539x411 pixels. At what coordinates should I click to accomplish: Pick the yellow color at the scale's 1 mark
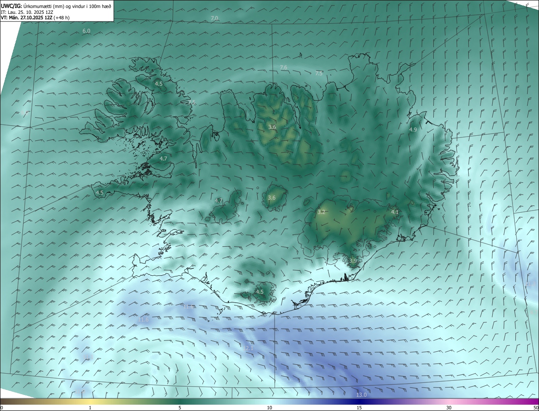point(90,402)
